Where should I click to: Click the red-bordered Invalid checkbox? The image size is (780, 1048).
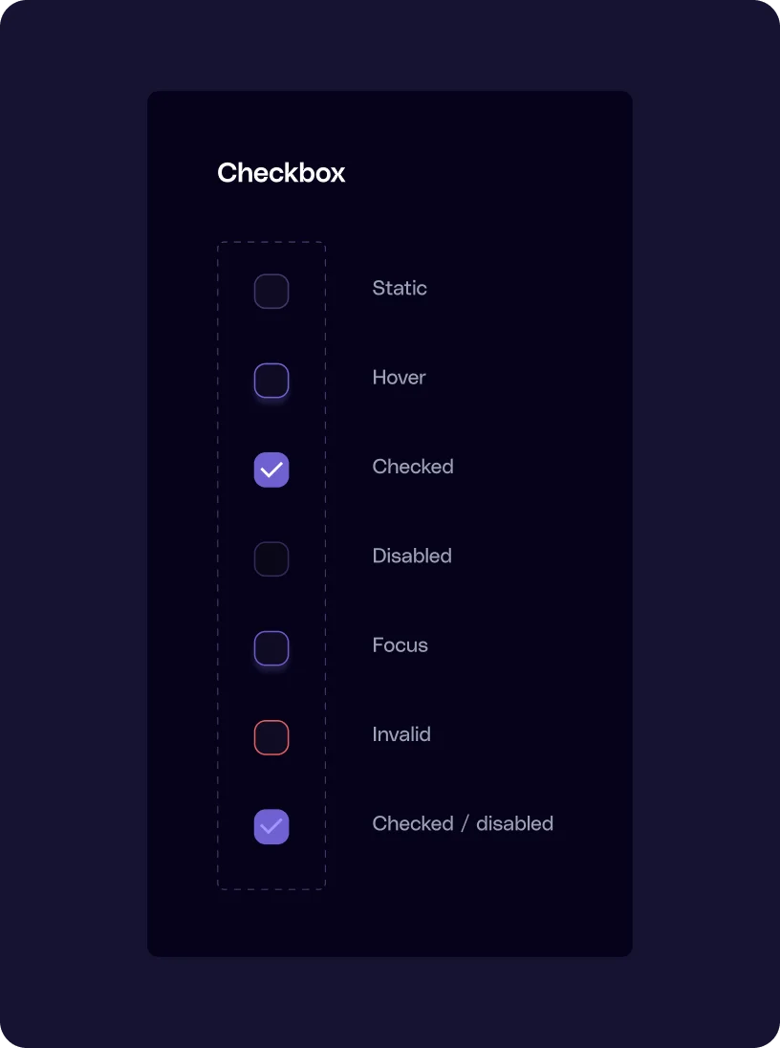pos(271,737)
